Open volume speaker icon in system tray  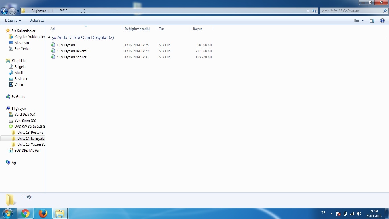[x=359, y=214]
